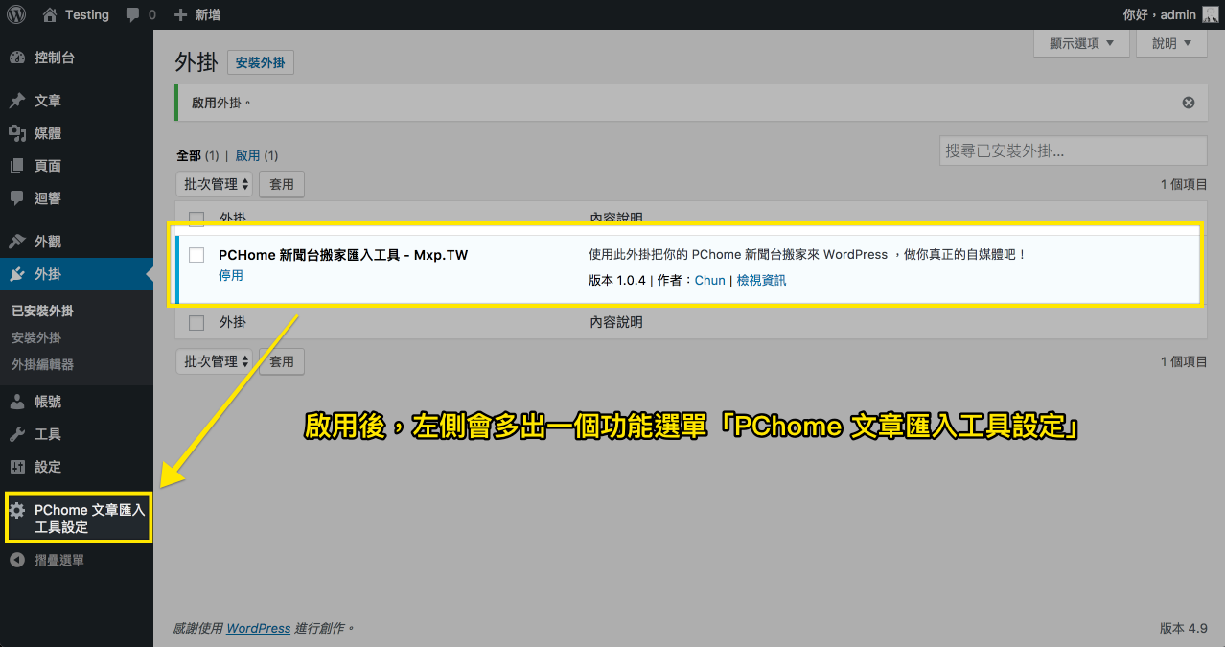Screen dimensions: 1225x647
Task: Filter plugins by 啟用
Action: pos(248,155)
